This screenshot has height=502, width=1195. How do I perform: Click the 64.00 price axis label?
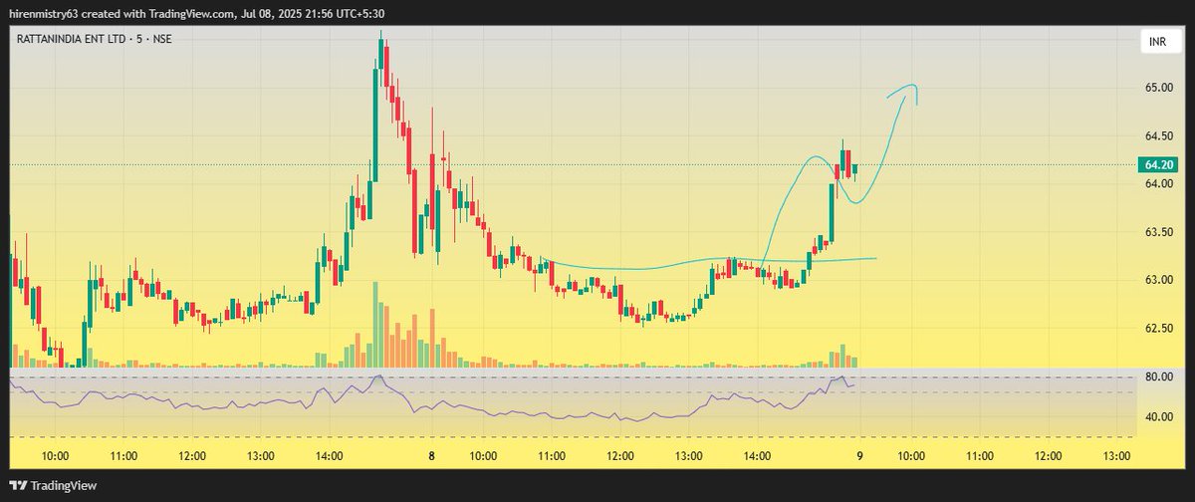tap(1160, 183)
